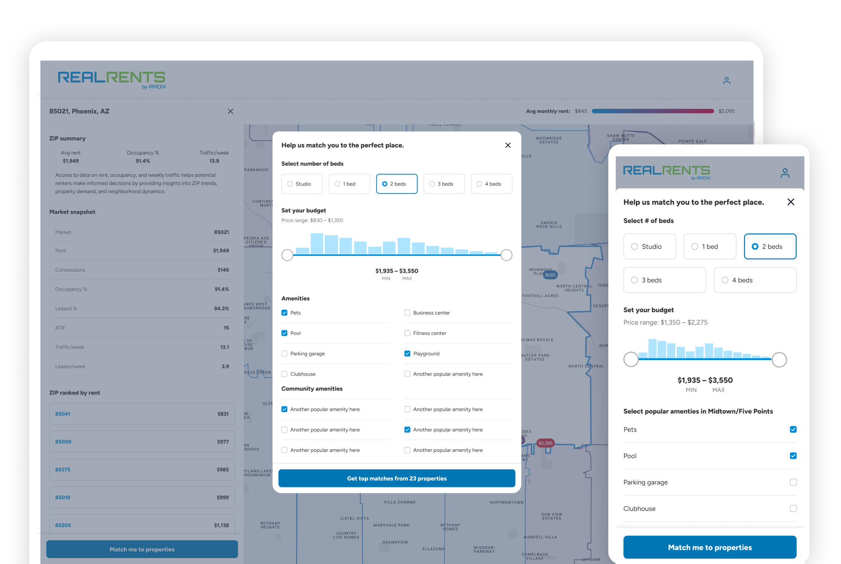Image resolution: width=841 pixels, height=564 pixels.
Task: Click Get top matches from 23 properties
Action: pos(397,478)
